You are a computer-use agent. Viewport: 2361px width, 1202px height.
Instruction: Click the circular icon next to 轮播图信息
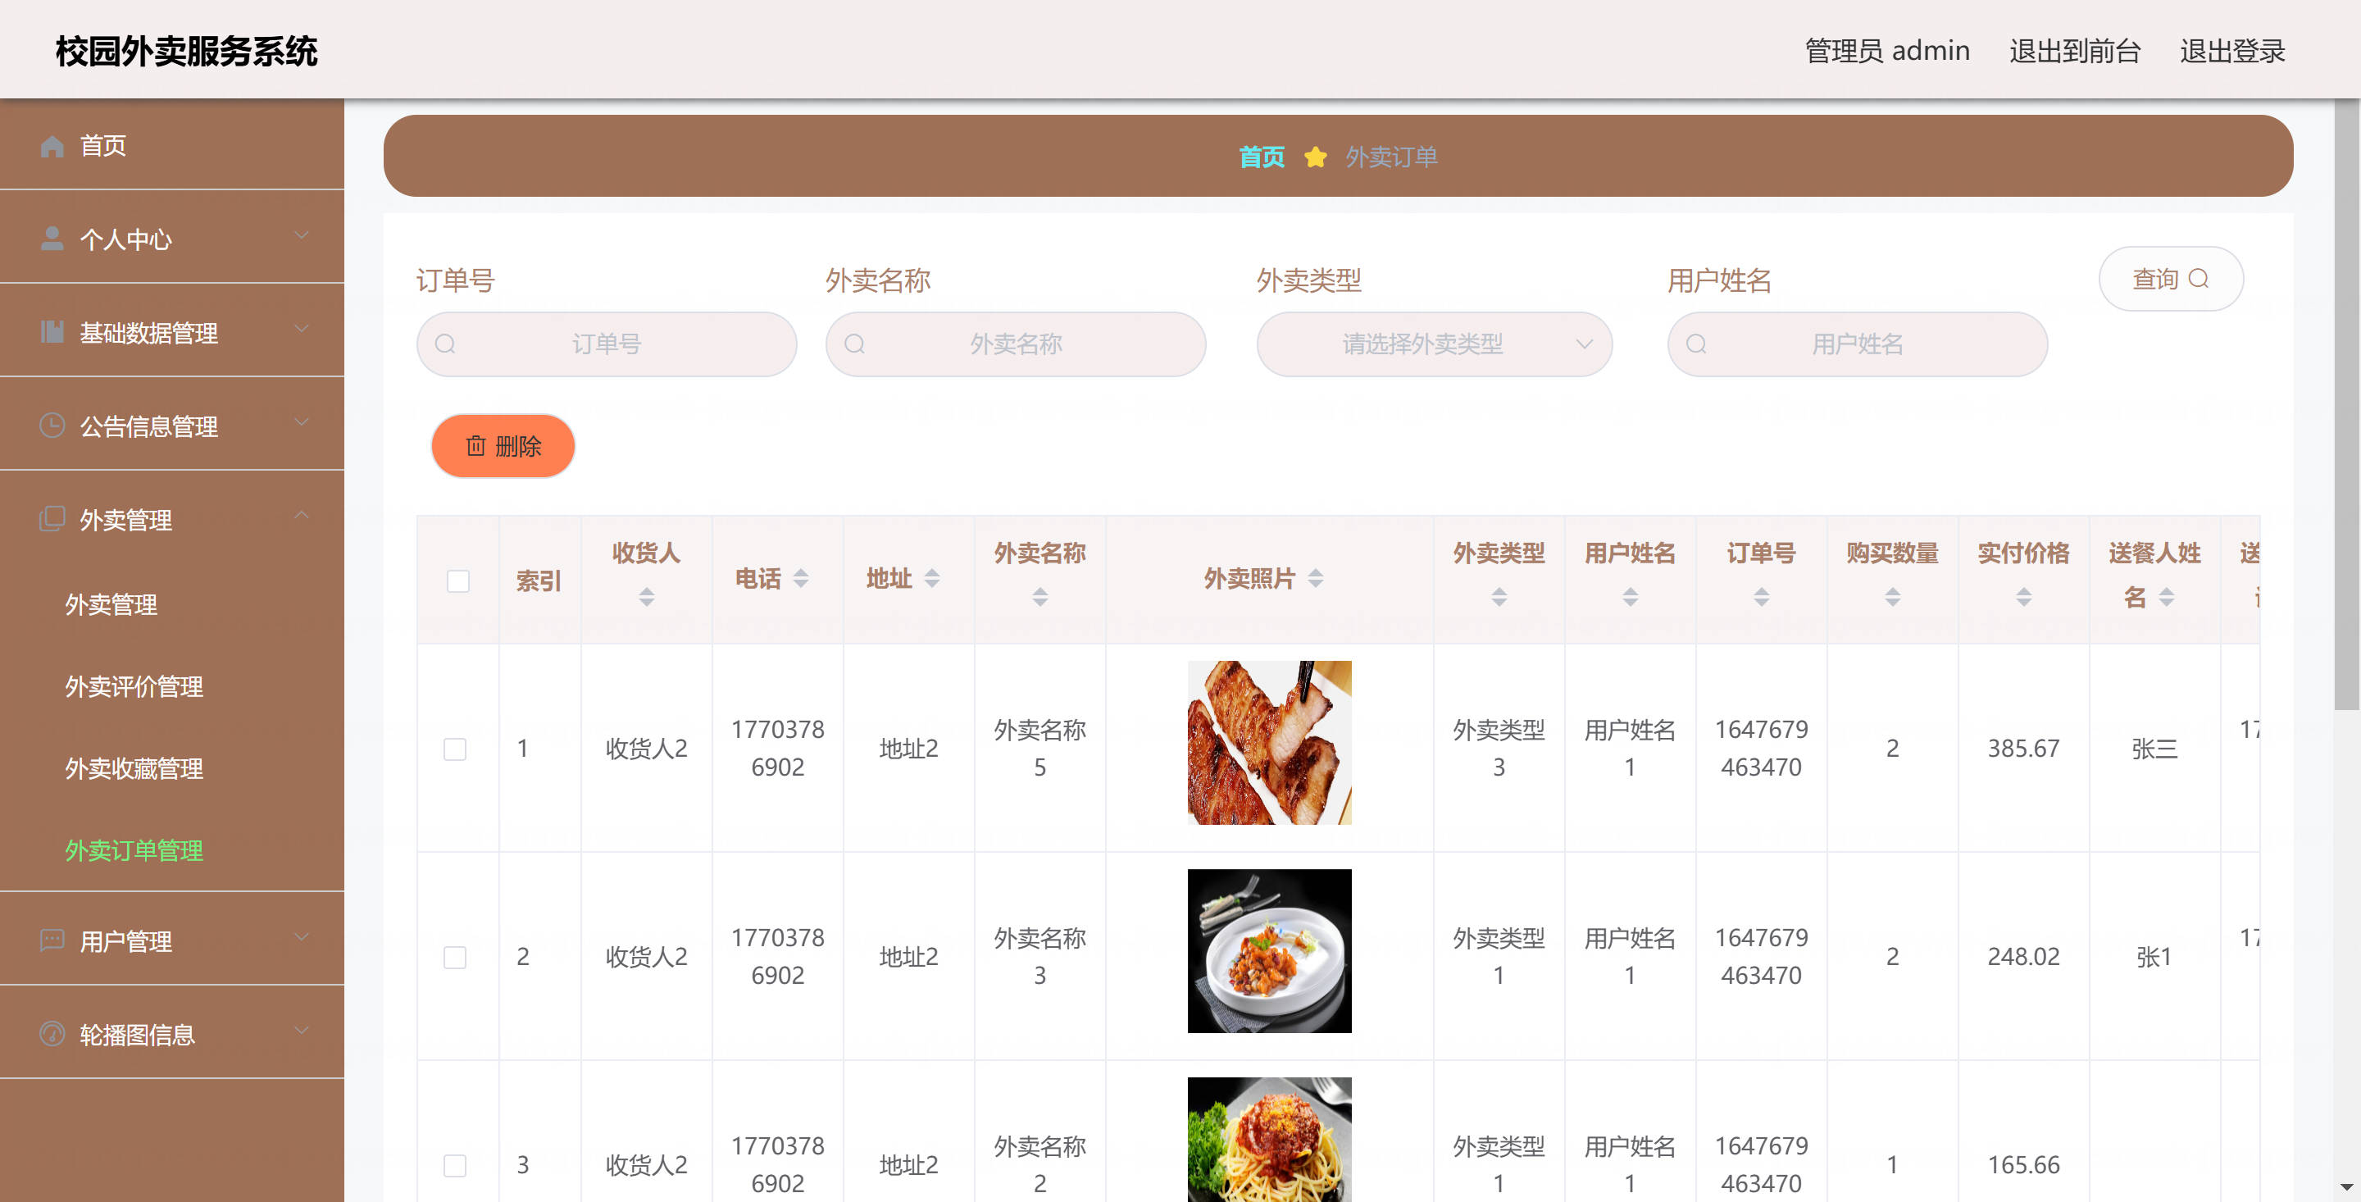coord(52,1033)
